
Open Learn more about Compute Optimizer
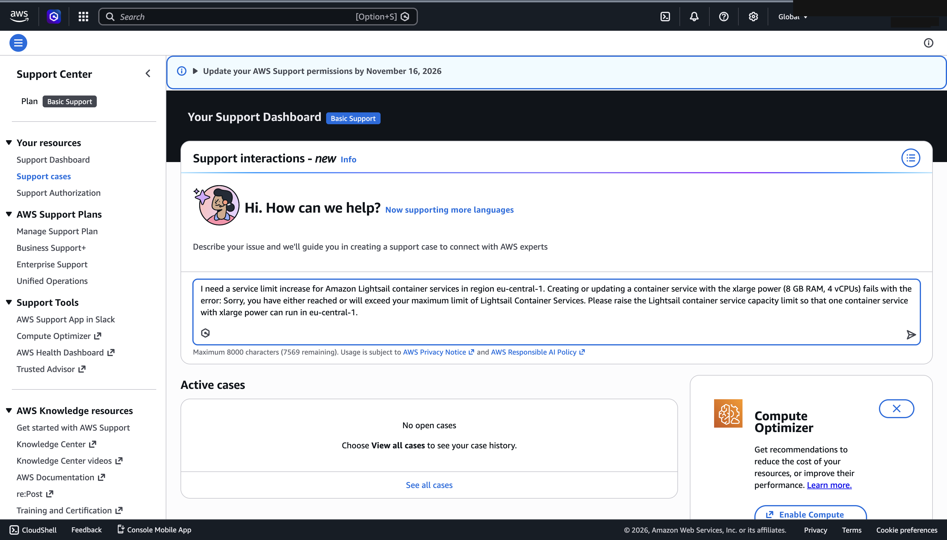[829, 485]
